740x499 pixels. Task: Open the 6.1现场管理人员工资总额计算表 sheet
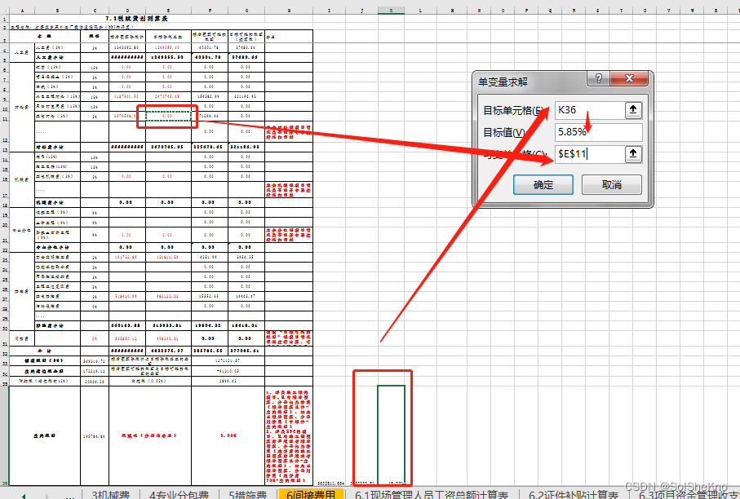[432, 494]
